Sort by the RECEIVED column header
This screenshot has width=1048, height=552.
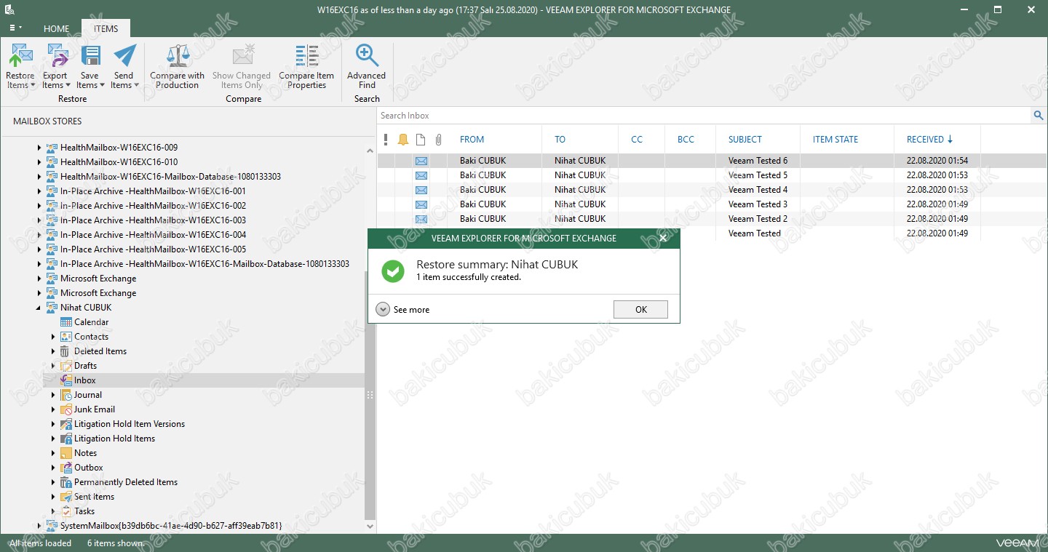pyautogui.click(x=929, y=140)
